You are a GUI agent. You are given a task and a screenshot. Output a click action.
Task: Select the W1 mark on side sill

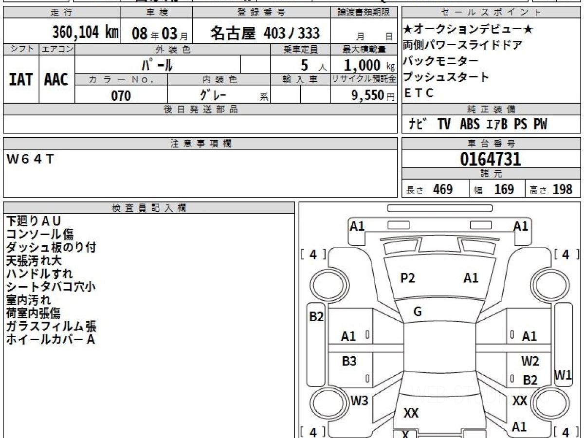(x=564, y=375)
